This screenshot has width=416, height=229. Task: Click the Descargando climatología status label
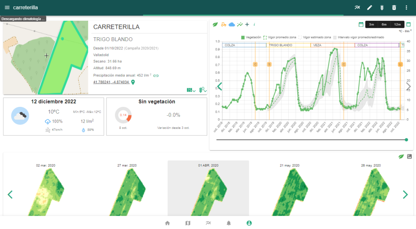23,19
